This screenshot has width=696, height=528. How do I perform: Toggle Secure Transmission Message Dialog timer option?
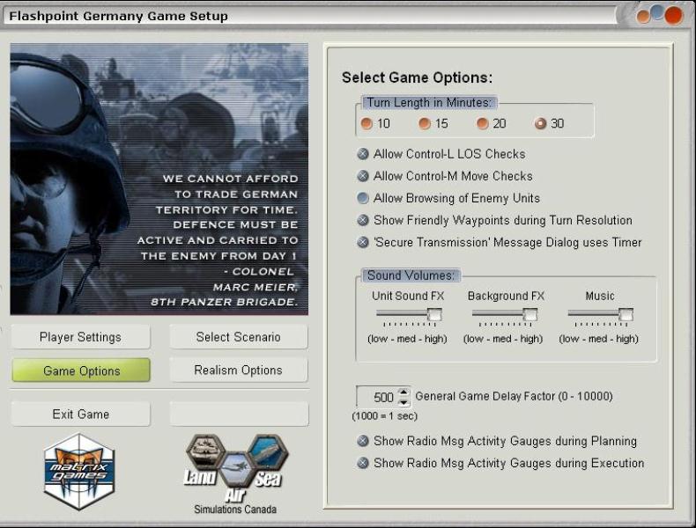(x=363, y=242)
